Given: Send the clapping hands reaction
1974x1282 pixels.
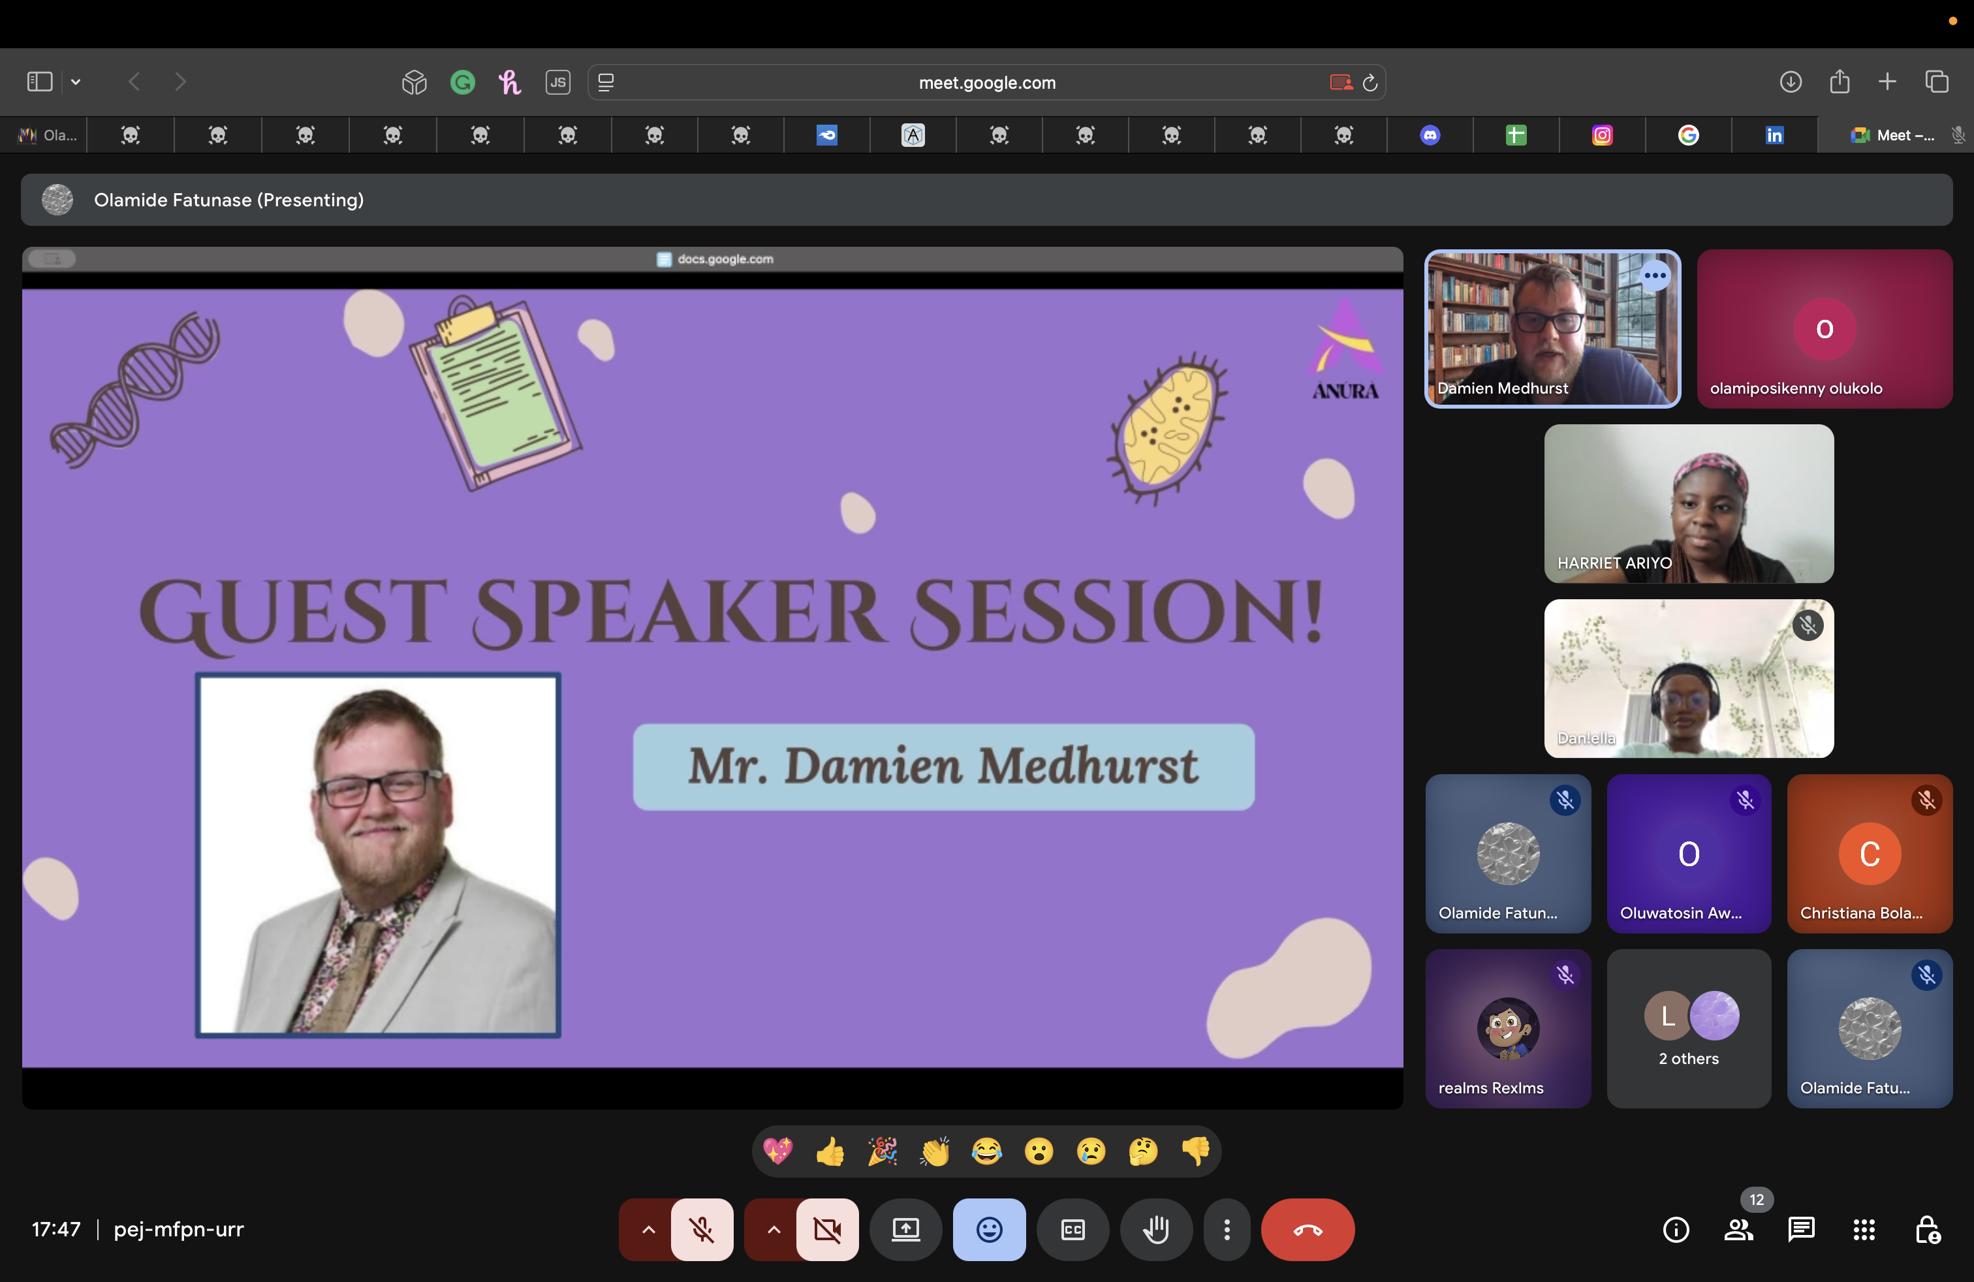Looking at the screenshot, I should pos(934,1151).
